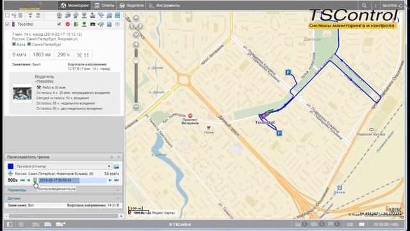Viewport: 410px width, 231px height.
Task: Click green data accuracy icon for Tscontrol
Action: point(76,24)
